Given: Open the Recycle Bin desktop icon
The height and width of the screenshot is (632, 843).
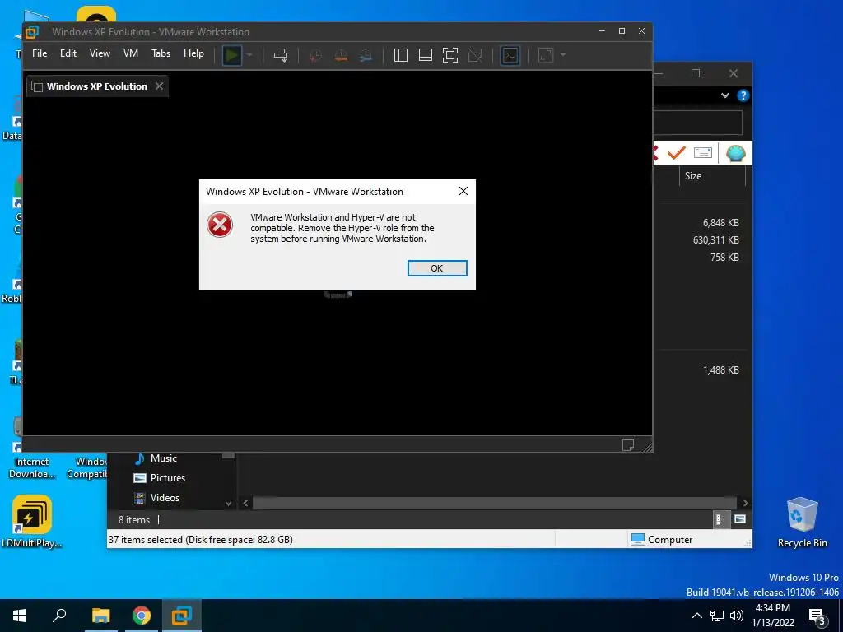Looking at the screenshot, I should pyautogui.click(x=802, y=522).
